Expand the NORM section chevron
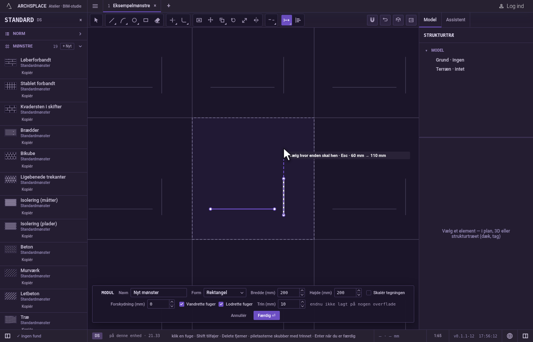533x342 pixels. point(80,34)
